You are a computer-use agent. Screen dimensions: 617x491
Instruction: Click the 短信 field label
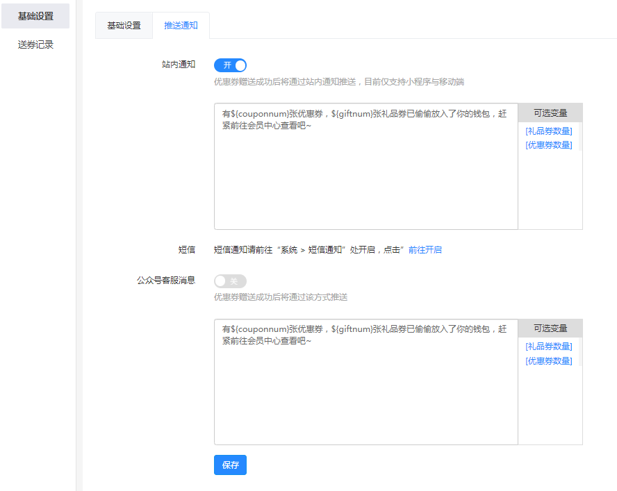click(186, 249)
